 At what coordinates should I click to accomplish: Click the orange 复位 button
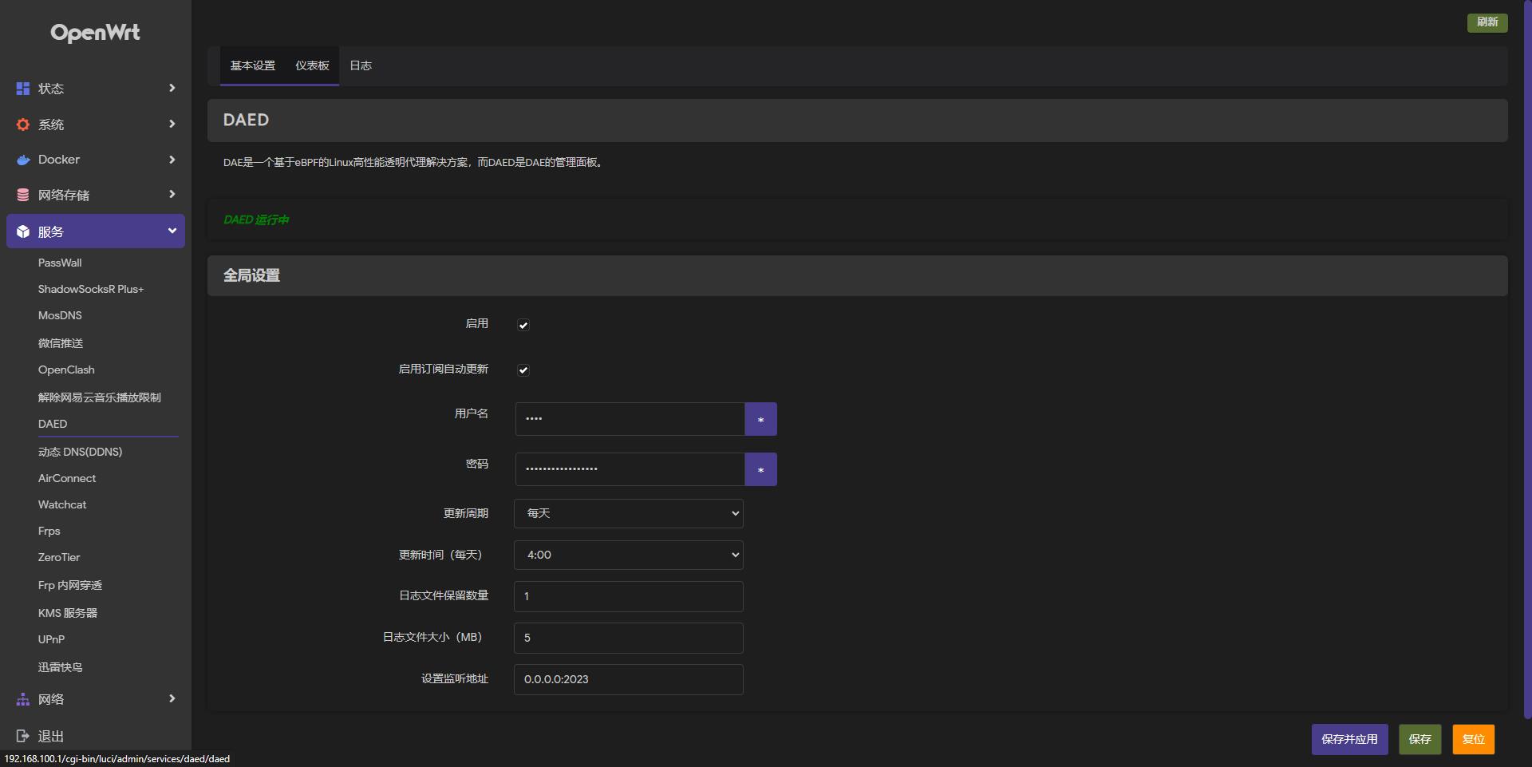pos(1474,739)
